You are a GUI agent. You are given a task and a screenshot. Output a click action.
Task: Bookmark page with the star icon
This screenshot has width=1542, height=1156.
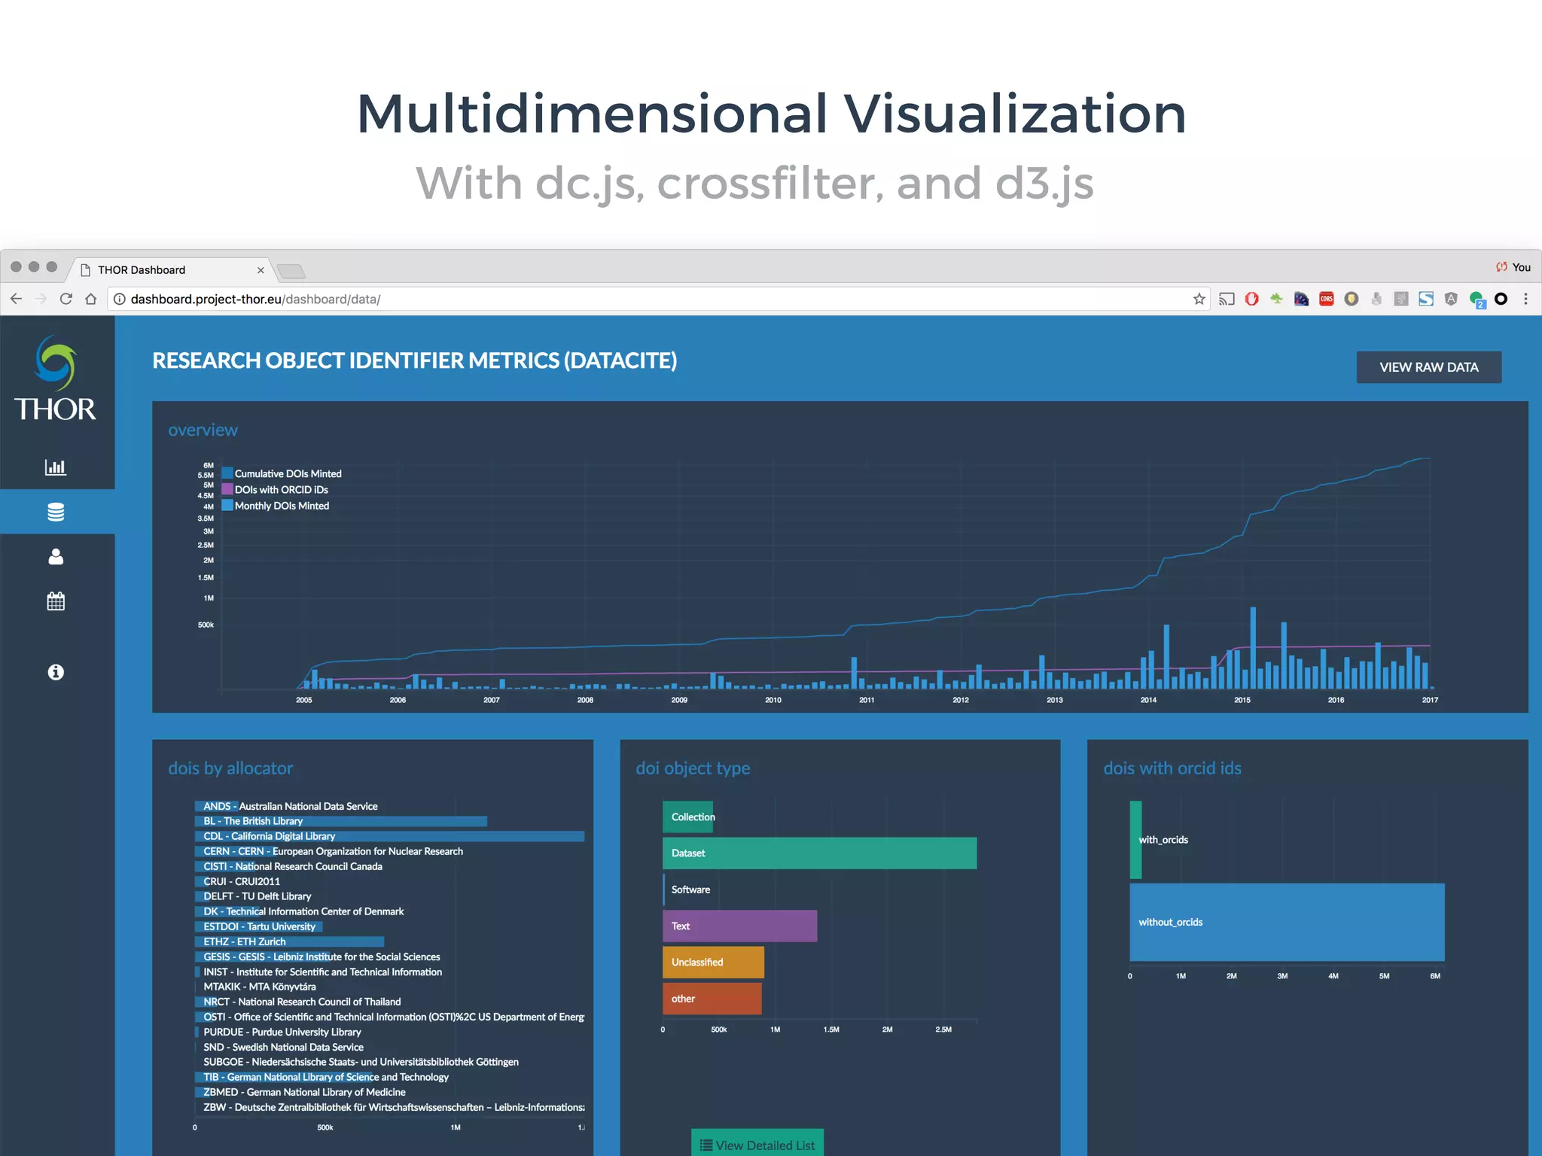(x=1199, y=299)
